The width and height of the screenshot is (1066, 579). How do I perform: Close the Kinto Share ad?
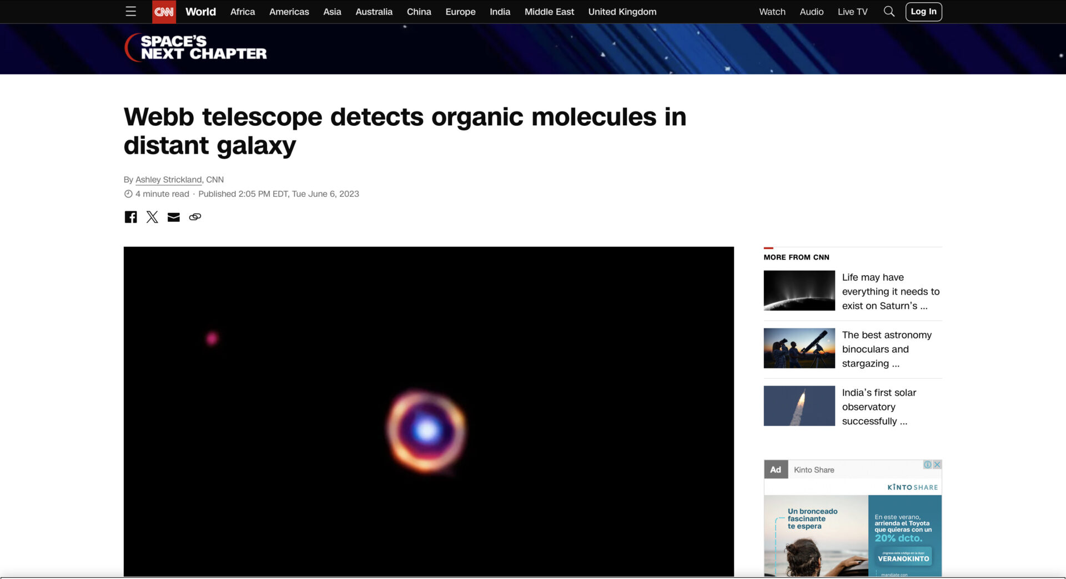click(937, 465)
